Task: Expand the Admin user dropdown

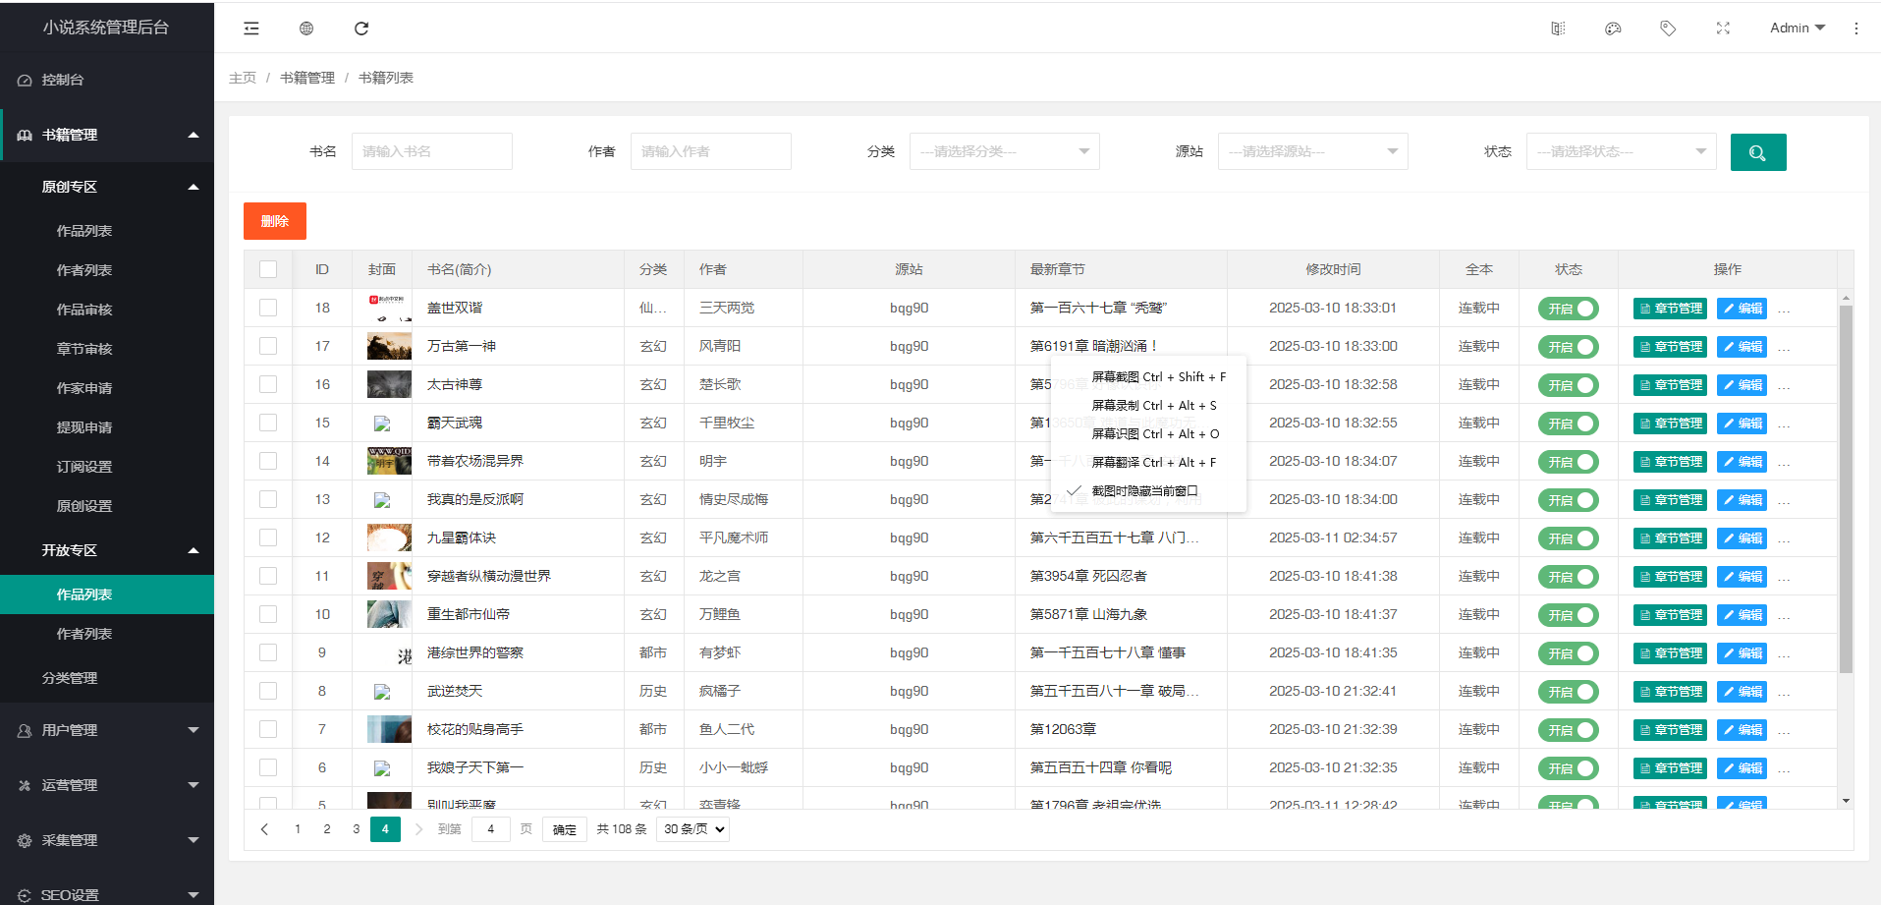Action: pos(1797,28)
